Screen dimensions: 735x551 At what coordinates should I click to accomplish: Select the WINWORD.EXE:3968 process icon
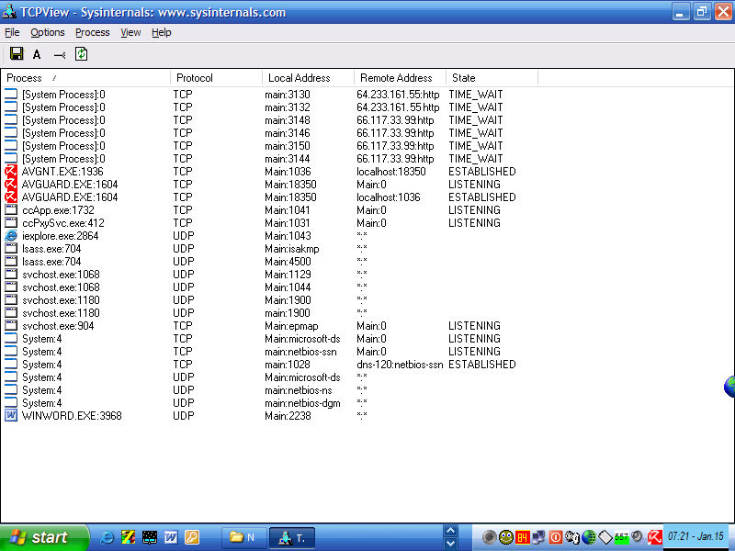click(11, 416)
